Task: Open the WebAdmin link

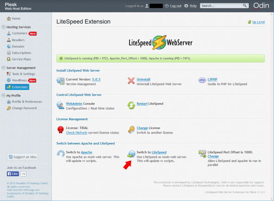Action: (74, 103)
